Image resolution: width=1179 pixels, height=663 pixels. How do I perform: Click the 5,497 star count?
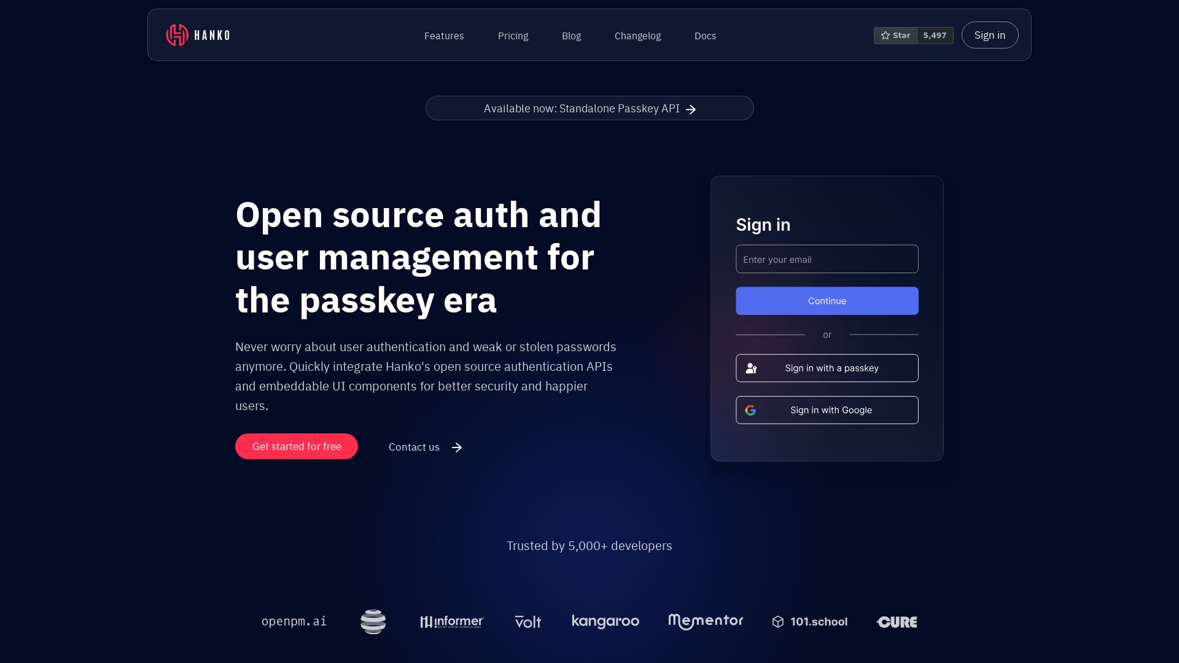pyautogui.click(x=935, y=36)
